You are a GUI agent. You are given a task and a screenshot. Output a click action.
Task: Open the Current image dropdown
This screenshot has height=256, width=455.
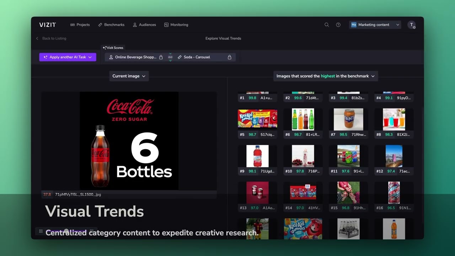(x=129, y=76)
